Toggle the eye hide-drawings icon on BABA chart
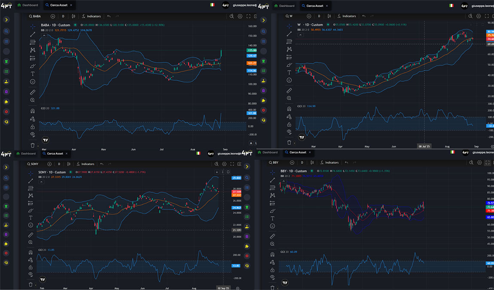This screenshot has height=290, width=494. coord(33,134)
